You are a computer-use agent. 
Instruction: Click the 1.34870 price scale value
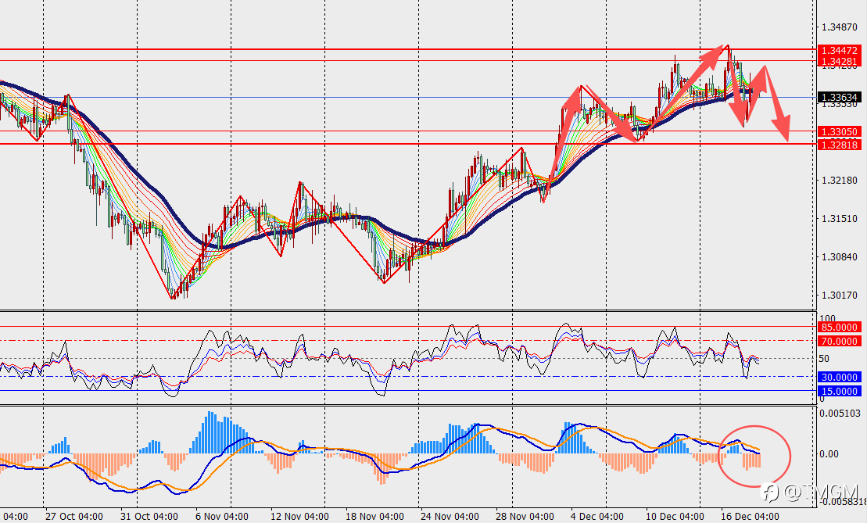coord(840,27)
